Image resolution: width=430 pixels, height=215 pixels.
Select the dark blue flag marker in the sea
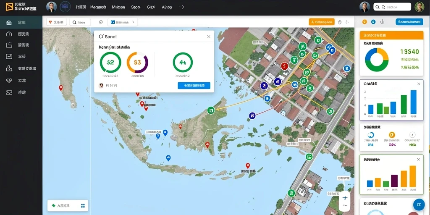[x=252, y=116]
